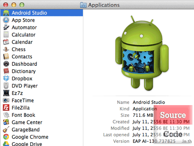Select Dropbox in the list
Image resolution: width=194 pixels, height=146 pixels.
click(x=22, y=79)
